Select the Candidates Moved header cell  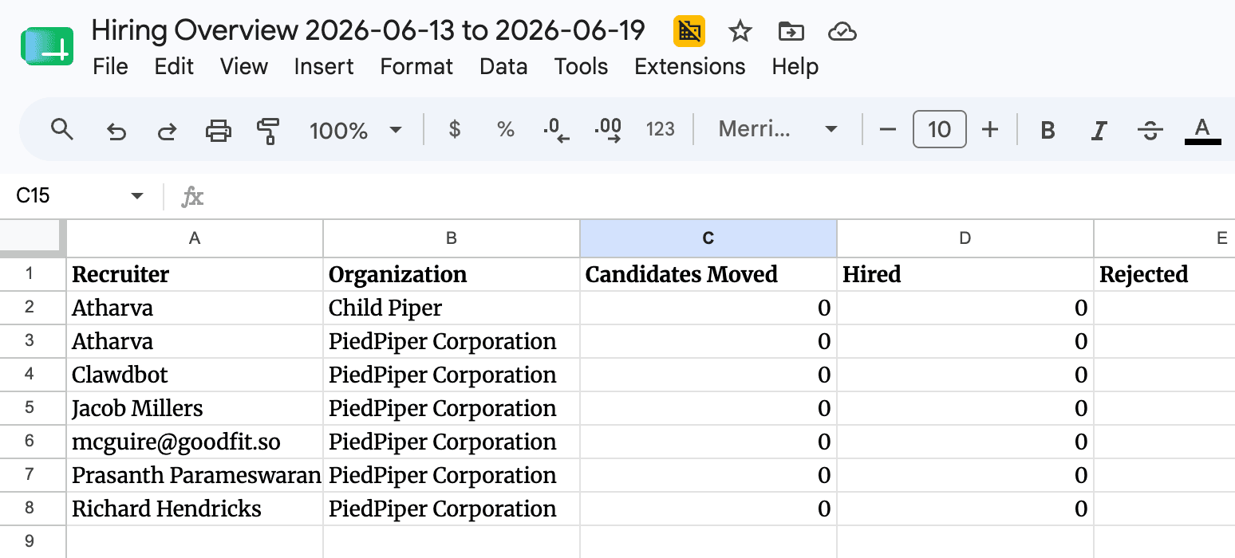tap(708, 274)
